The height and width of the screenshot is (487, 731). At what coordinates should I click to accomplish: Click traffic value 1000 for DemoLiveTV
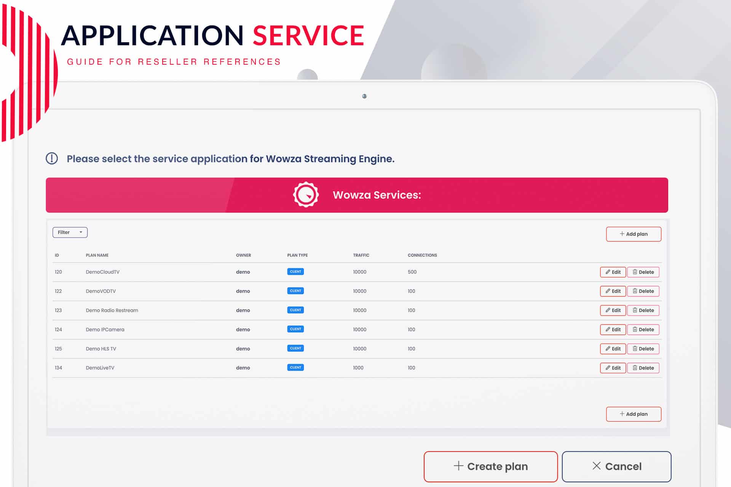click(x=358, y=368)
